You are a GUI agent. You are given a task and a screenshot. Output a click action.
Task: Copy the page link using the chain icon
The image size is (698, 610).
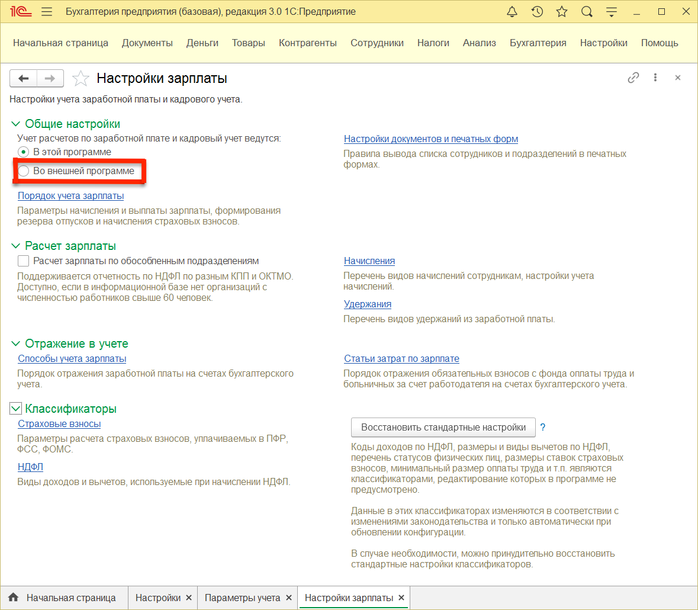pos(633,78)
